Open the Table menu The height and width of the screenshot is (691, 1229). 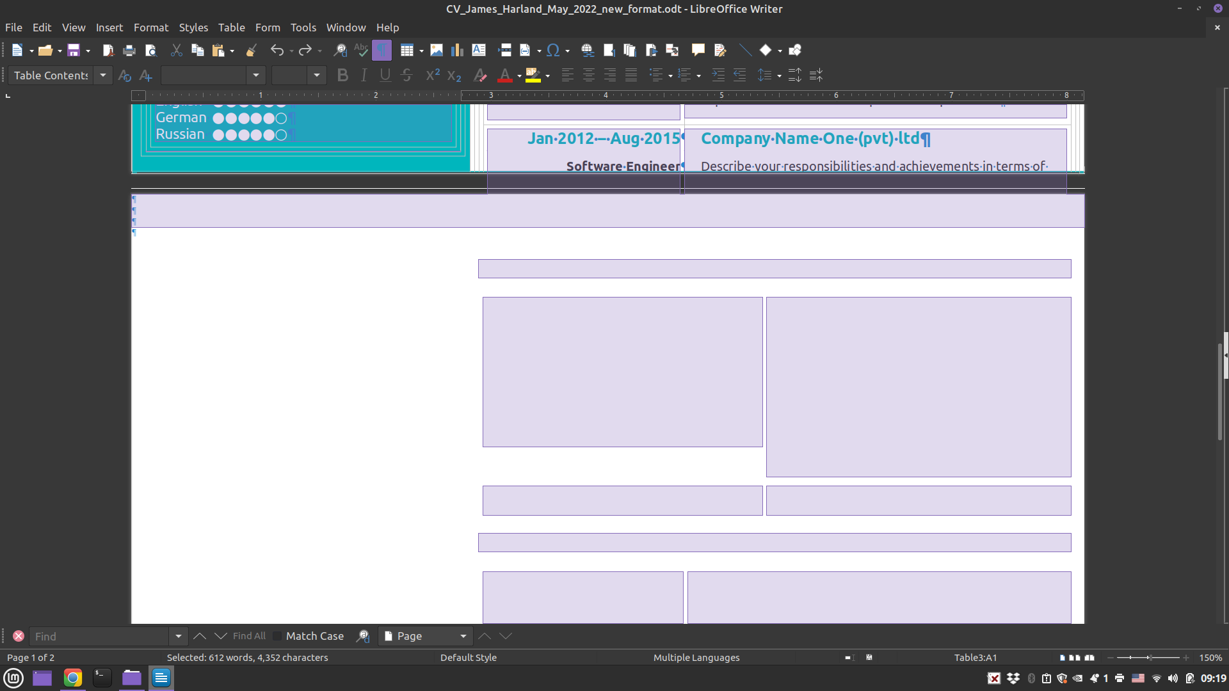232,28
